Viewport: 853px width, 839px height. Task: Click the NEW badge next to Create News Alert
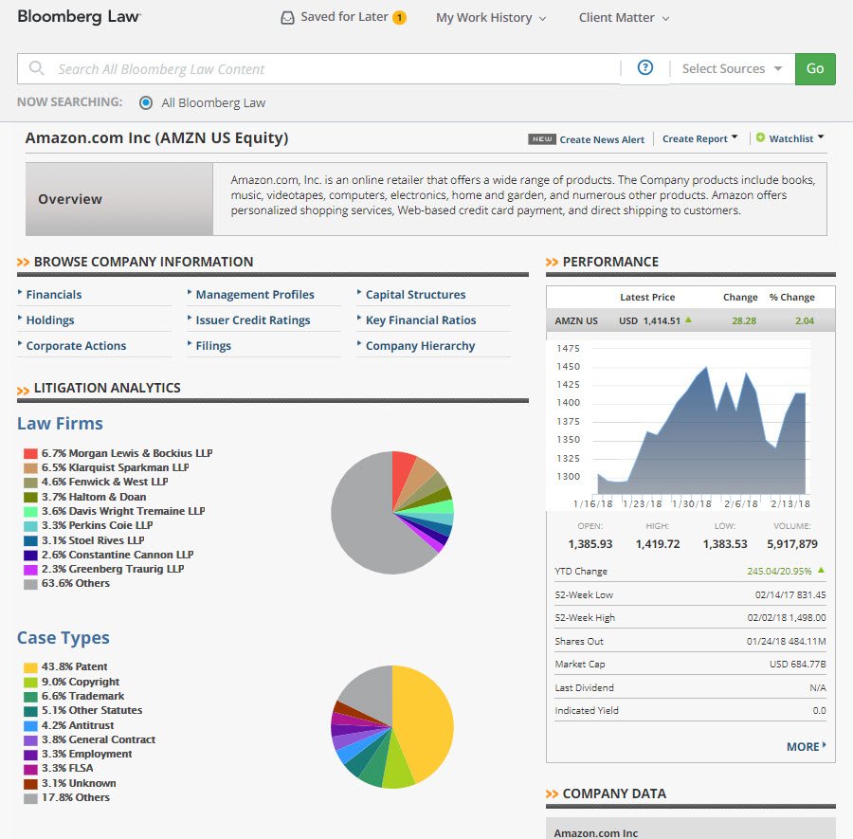click(542, 139)
